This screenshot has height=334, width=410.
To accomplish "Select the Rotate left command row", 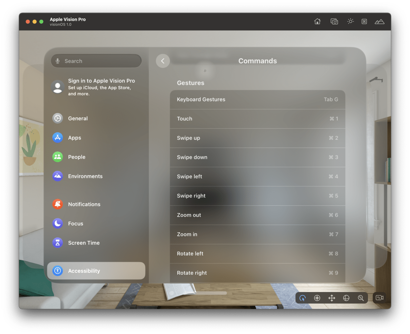I will pos(258,254).
